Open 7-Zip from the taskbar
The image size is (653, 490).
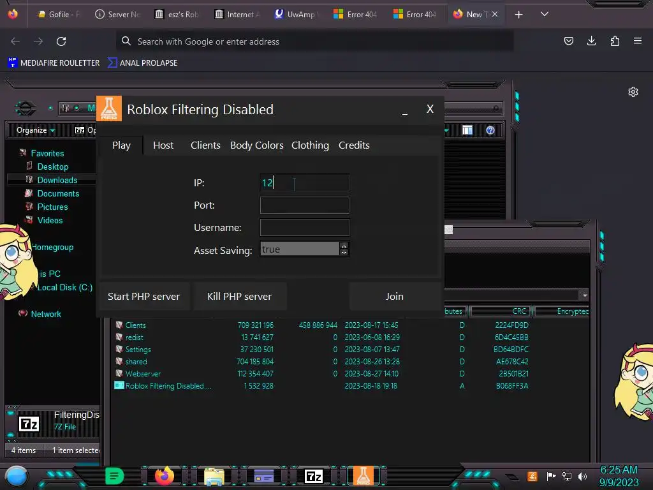click(x=314, y=476)
